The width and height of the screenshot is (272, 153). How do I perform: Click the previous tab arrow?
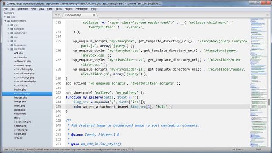[x=56, y=15]
